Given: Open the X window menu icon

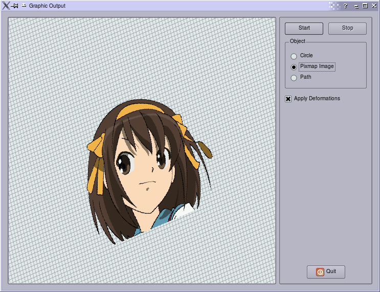Looking at the screenshot, I should tap(6, 6).
